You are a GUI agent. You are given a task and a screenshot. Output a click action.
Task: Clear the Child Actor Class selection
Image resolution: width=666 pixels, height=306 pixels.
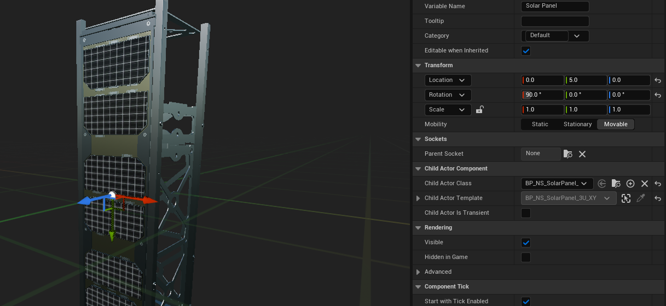645,184
